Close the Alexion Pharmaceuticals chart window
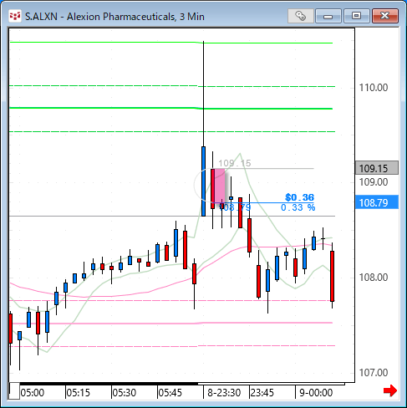Image resolution: width=407 pixels, height=408 pixels. pos(385,16)
